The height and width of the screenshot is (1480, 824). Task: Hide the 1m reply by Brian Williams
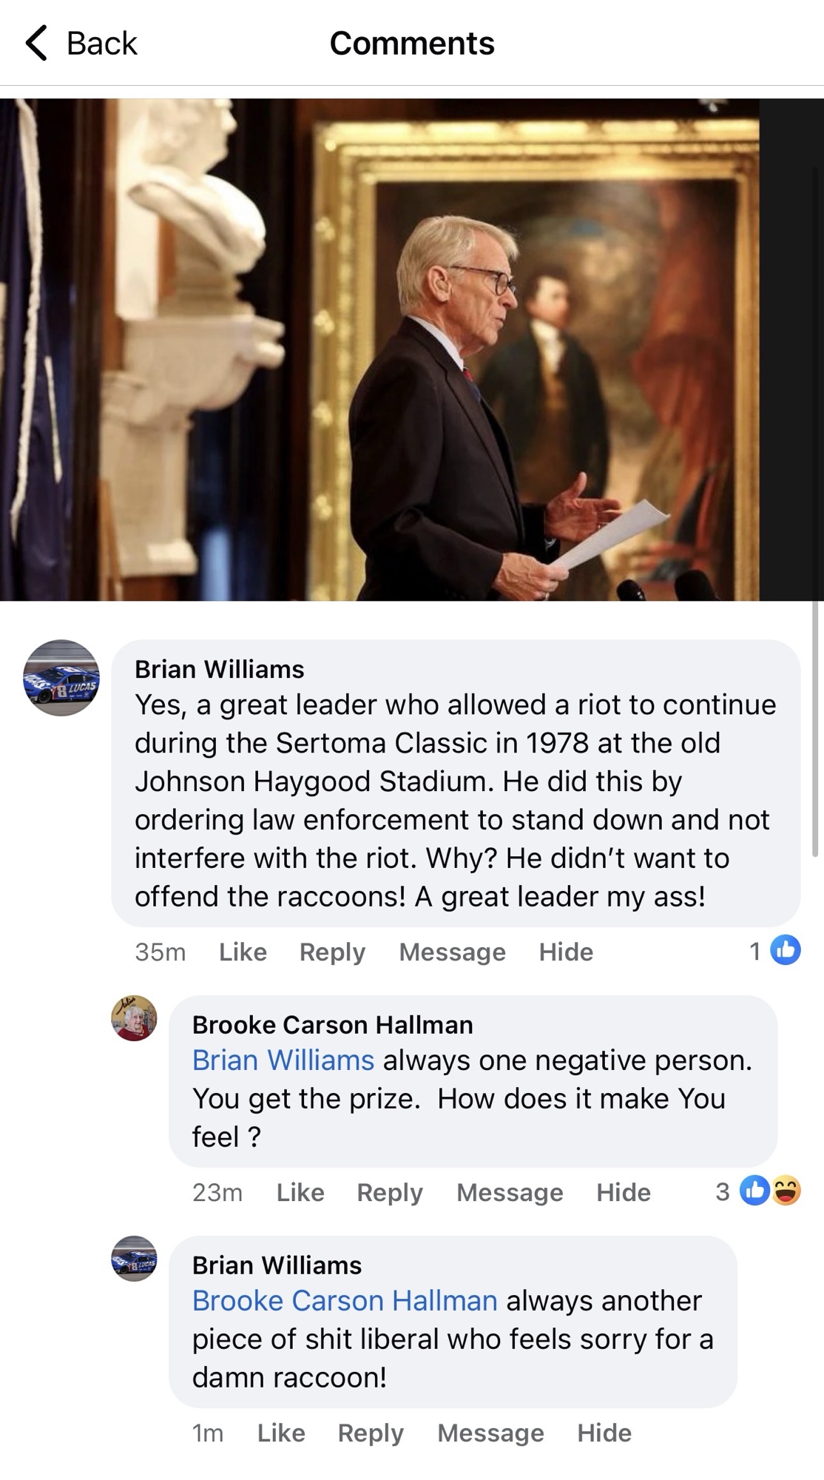coord(604,1433)
